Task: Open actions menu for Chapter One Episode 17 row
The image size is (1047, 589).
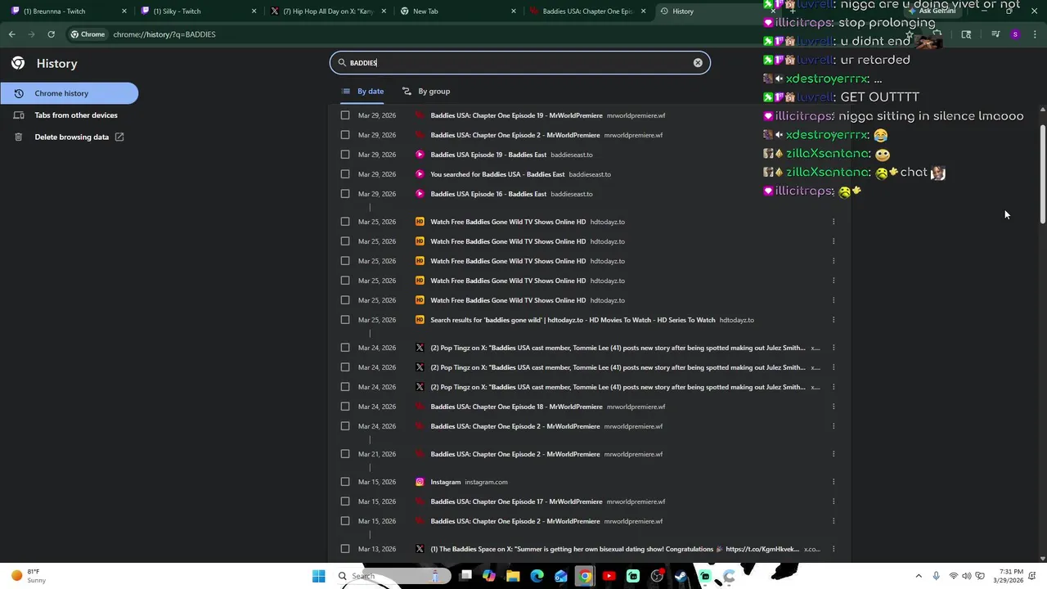Action: pyautogui.click(x=834, y=501)
